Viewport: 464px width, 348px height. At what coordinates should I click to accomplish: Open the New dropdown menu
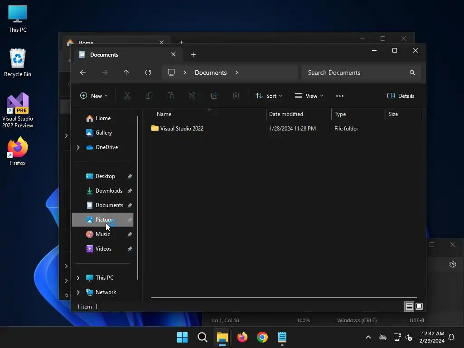pos(94,96)
